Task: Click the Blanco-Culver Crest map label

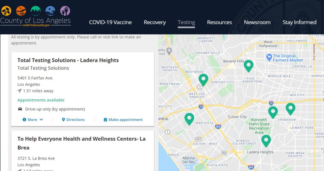Action: coord(244,142)
